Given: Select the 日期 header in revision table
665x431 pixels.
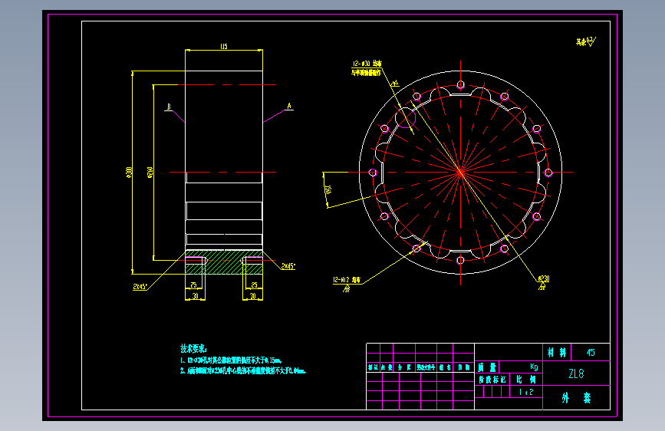Looking at the screenshot, I should tap(463, 367).
